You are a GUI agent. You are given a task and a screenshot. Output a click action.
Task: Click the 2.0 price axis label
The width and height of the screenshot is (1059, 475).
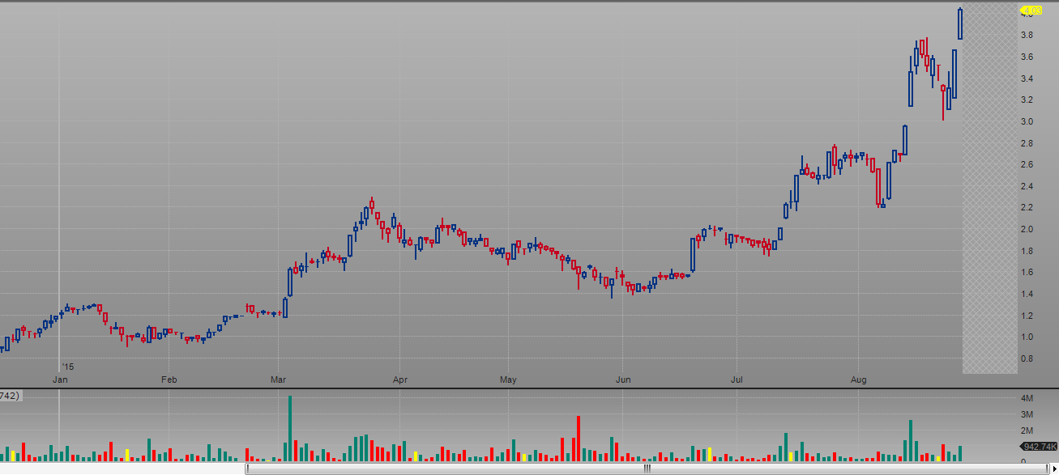click(1027, 229)
